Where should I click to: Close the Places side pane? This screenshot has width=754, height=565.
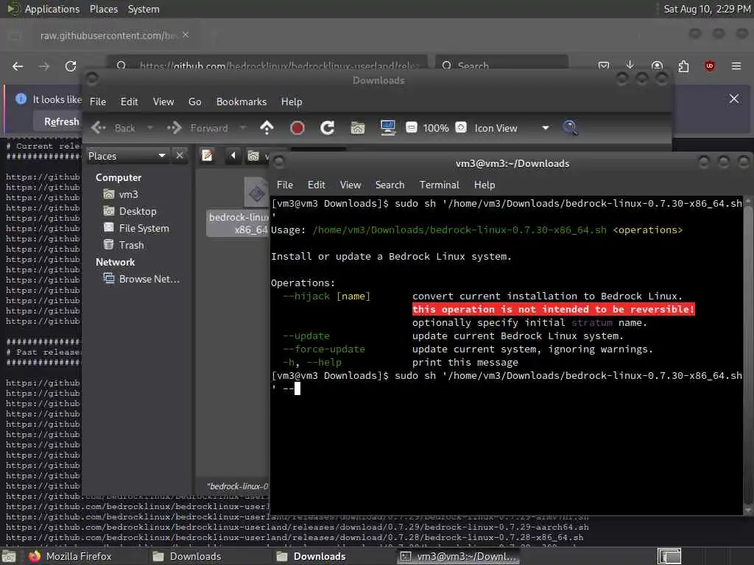[180, 156]
